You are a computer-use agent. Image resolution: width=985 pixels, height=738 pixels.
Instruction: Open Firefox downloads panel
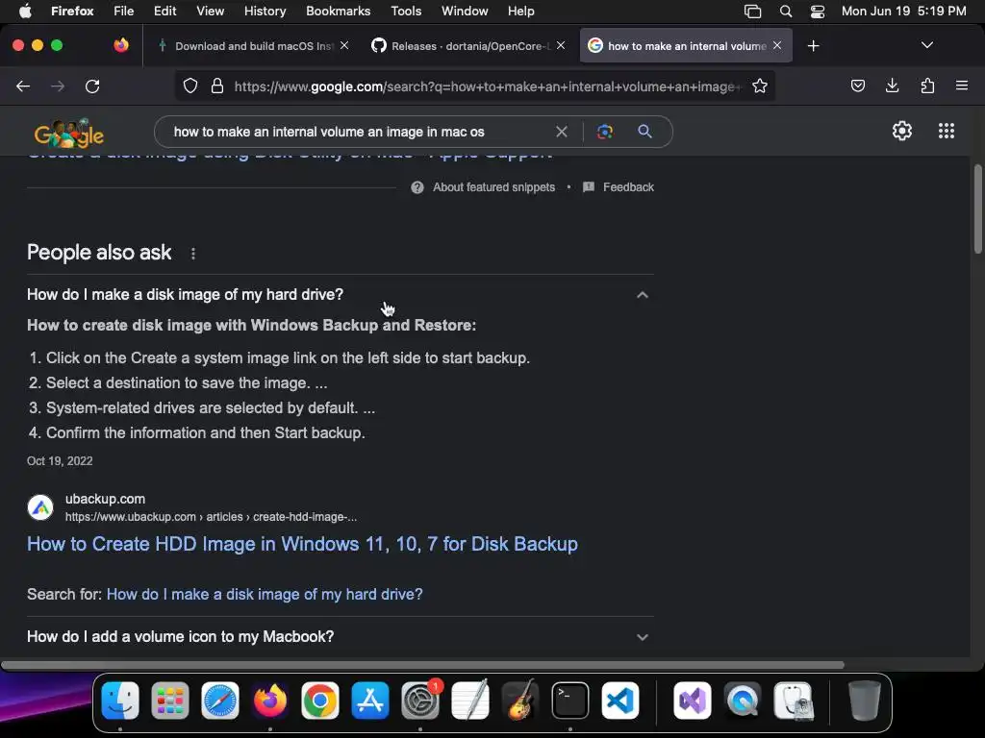coord(892,86)
